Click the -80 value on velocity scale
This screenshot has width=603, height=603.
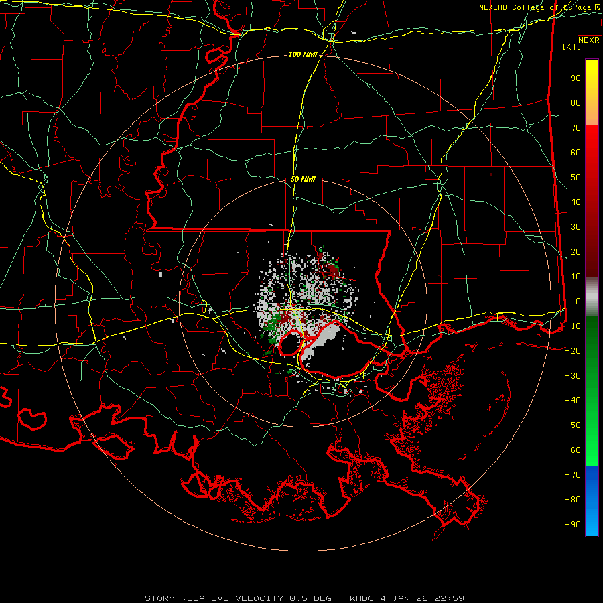[573, 500]
